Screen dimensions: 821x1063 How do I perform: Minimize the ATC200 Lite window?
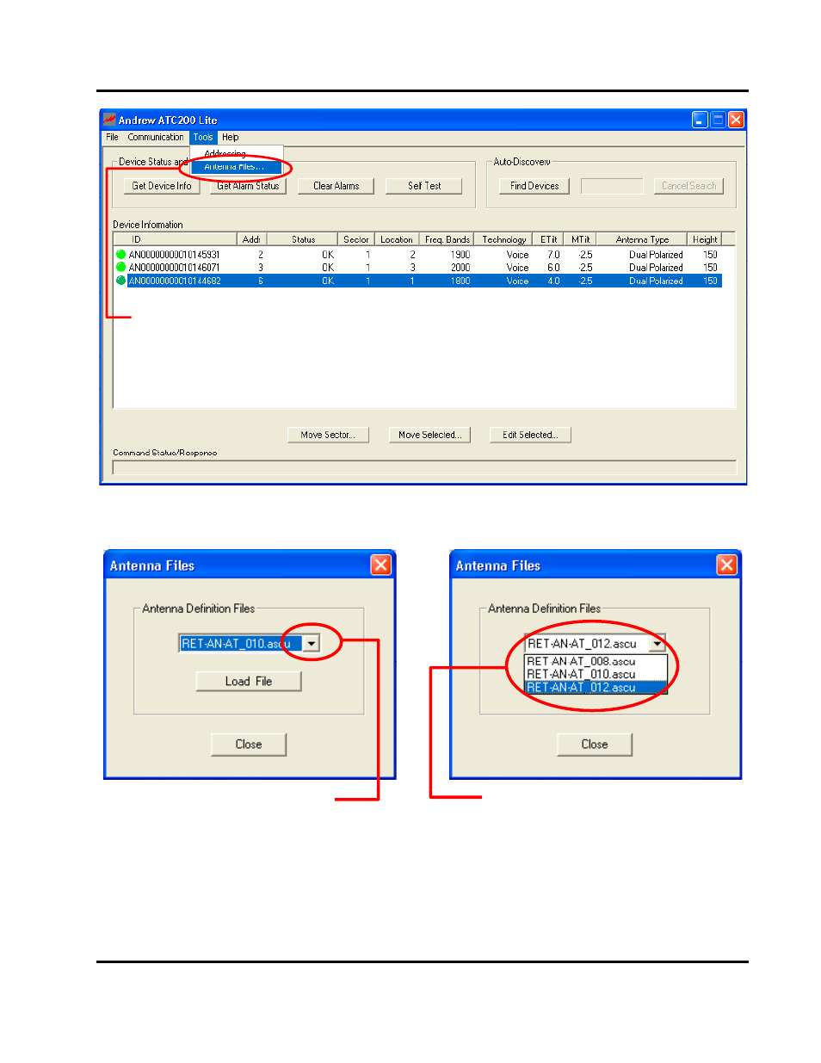pyautogui.click(x=700, y=120)
